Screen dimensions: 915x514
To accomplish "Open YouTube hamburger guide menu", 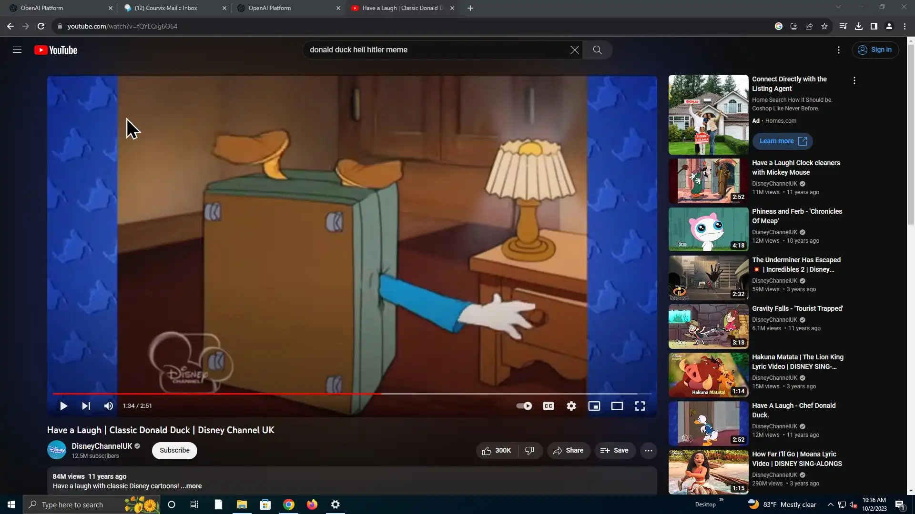I will (17, 50).
